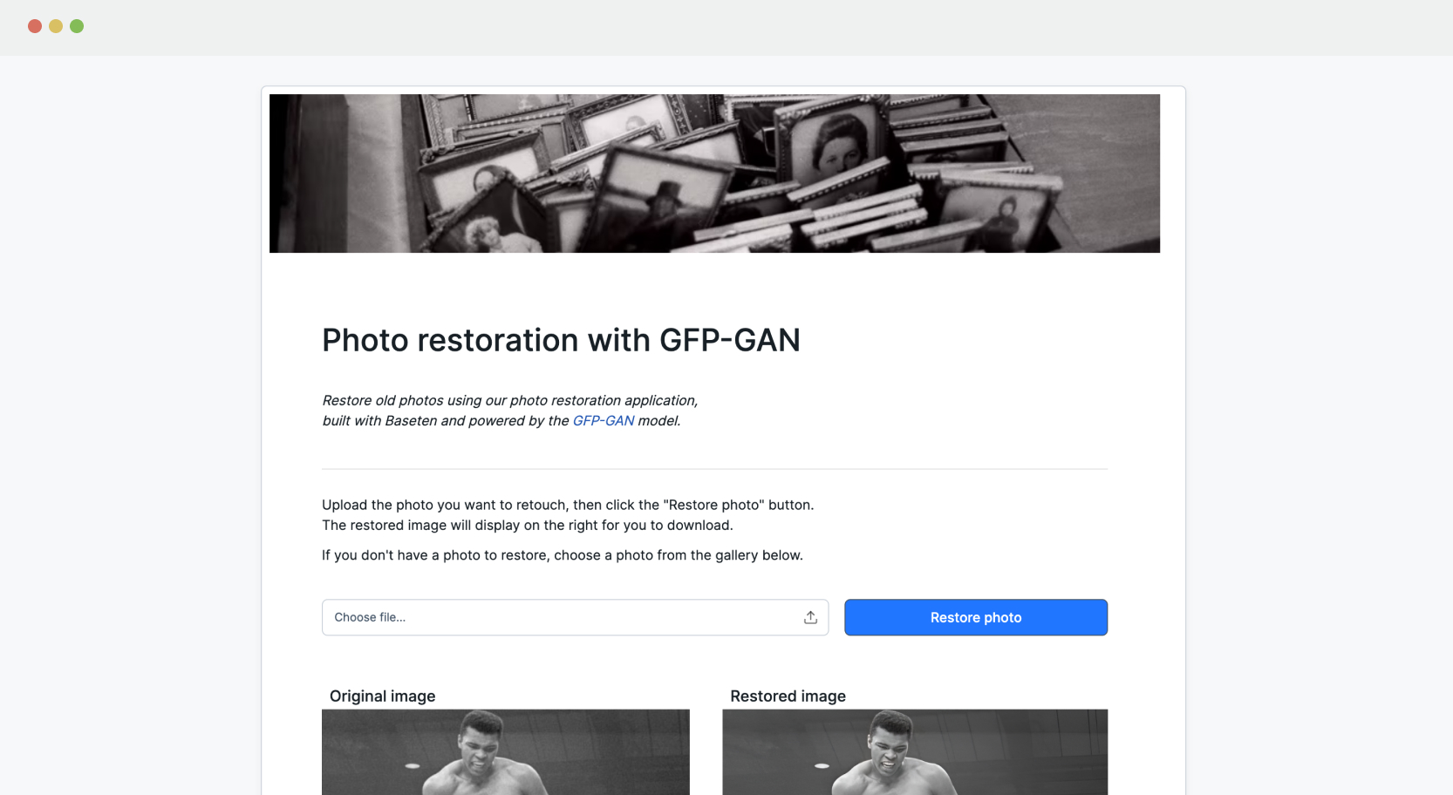Click the woman's framed portrait in banner
Image resolution: width=1453 pixels, height=795 pixels.
point(833,144)
